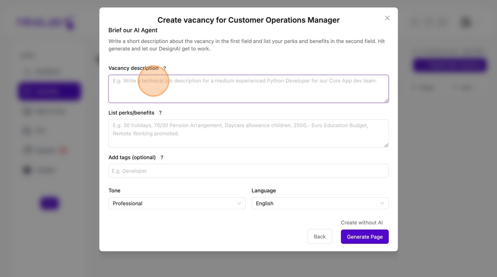Click Create without AI link
The width and height of the screenshot is (497, 277).
pos(362,223)
